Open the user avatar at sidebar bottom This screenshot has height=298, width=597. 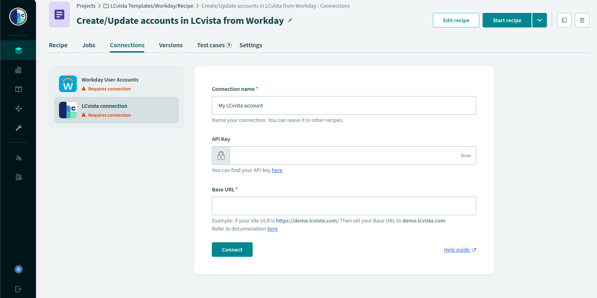(x=18, y=269)
